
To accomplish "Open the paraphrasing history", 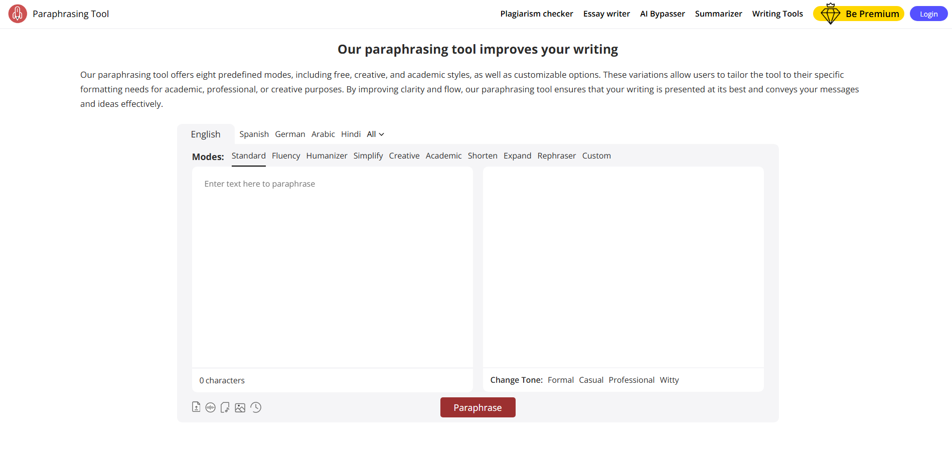I will 256,407.
